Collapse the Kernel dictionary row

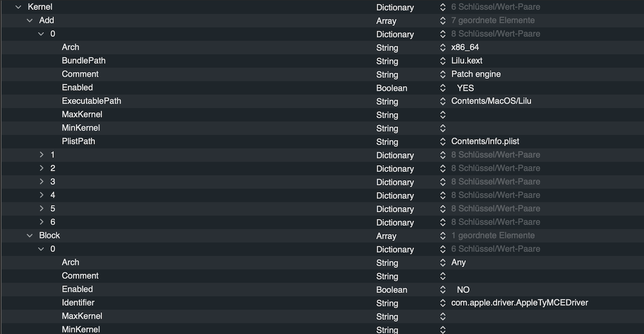pyautogui.click(x=18, y=7)
